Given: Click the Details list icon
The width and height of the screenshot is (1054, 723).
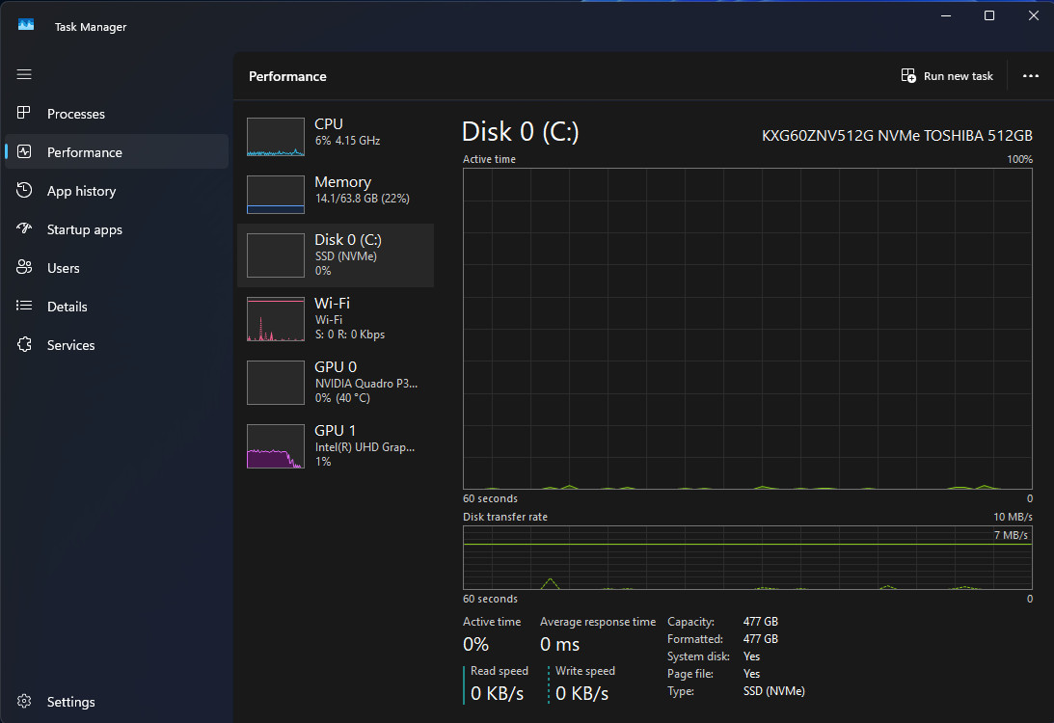Looking at the screenshot, I should (x=24, y=306).
